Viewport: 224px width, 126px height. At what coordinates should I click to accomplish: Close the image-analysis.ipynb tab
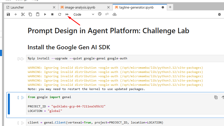click(x=108, y=7)
